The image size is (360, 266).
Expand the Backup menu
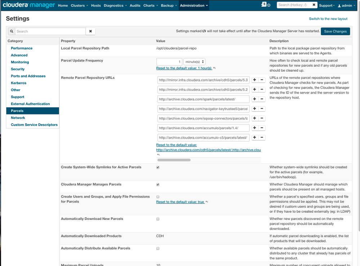point(169,5)
